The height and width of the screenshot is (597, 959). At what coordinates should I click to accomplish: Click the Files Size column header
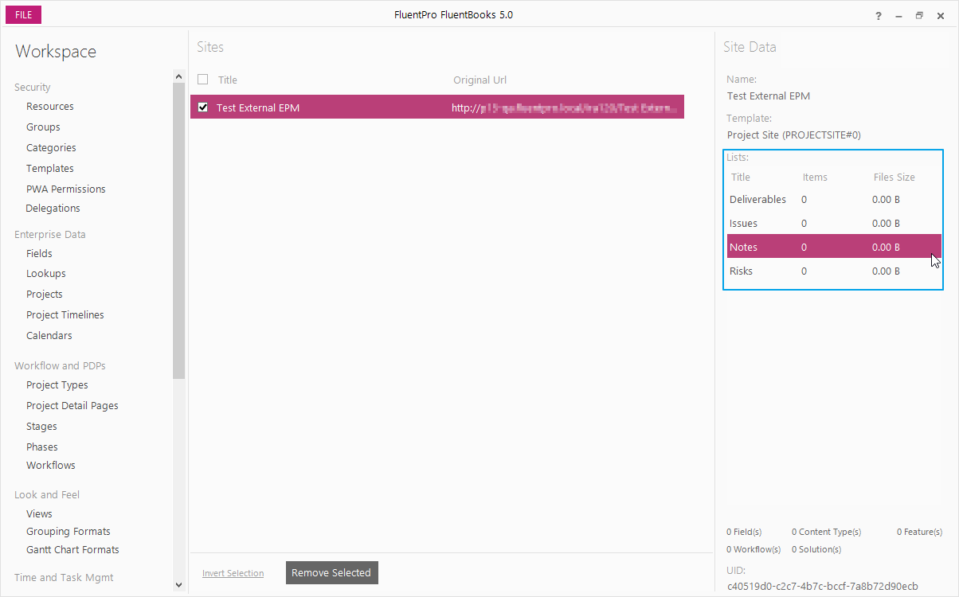(x=894, y=178)
